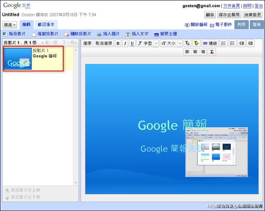Switch to the 編輯 tab
Image resolution: width=265 pixels, height=211 pixels.
point(26,24)
